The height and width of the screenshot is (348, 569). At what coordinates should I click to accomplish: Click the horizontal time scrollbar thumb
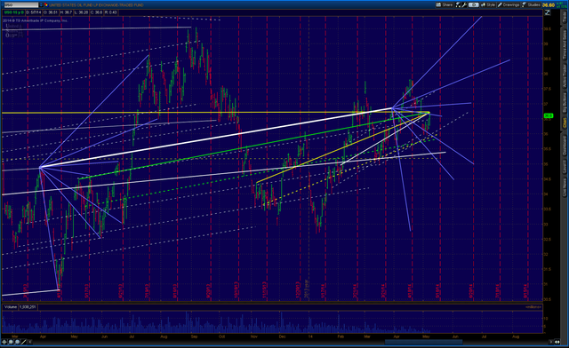(x=423, y=342)
